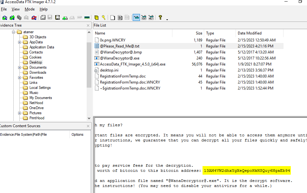Click the Evidence Tree scroll down arrow
The width and height of the screenshot is (307, 193).
pyautogui.click(x=89, y=118)
